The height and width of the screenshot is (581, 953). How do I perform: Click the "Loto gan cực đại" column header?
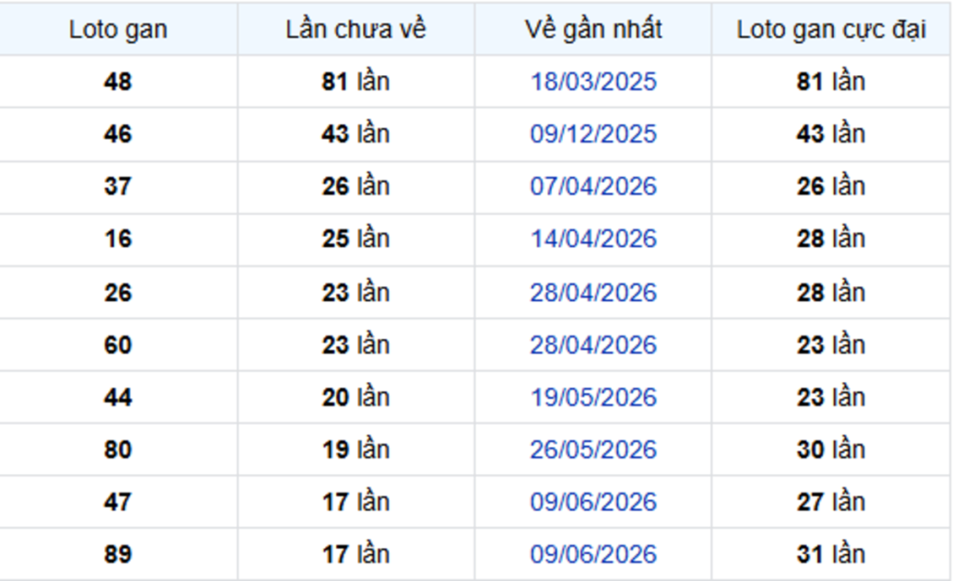(831, 29)
